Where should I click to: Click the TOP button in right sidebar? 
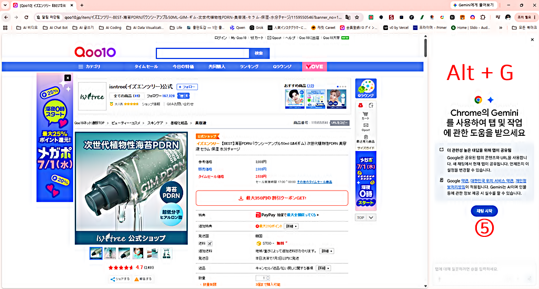tap(361, 217)
